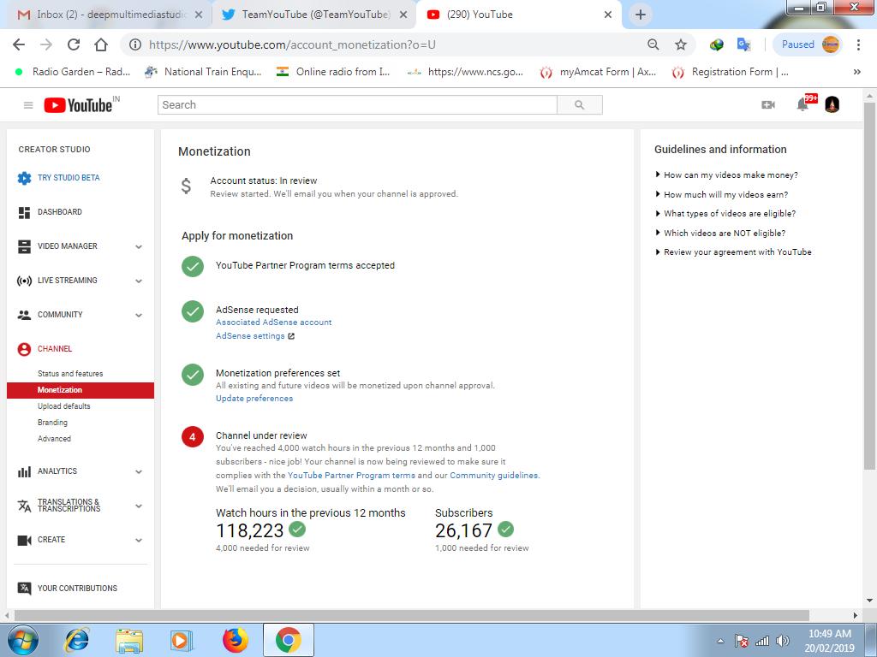Click the Google Translate extension icon
This screenshot has width=877, height=657.
tap(743, 44)
